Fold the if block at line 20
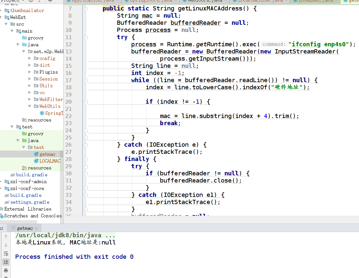 click(x=86, y=102)
